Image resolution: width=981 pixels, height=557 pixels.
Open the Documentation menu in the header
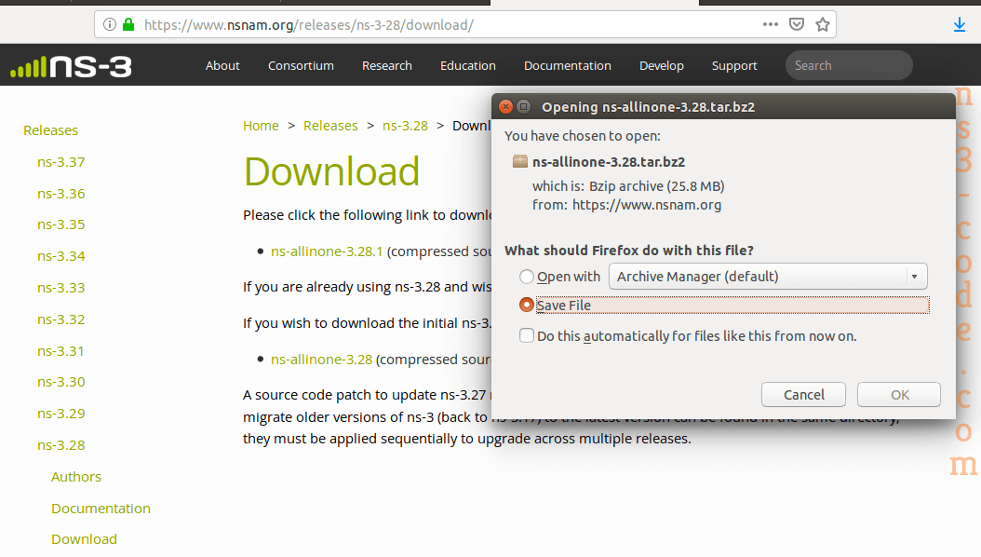(x=568, y=66)
